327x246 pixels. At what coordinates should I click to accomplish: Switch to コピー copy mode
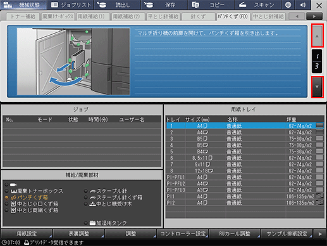[211, 5]
